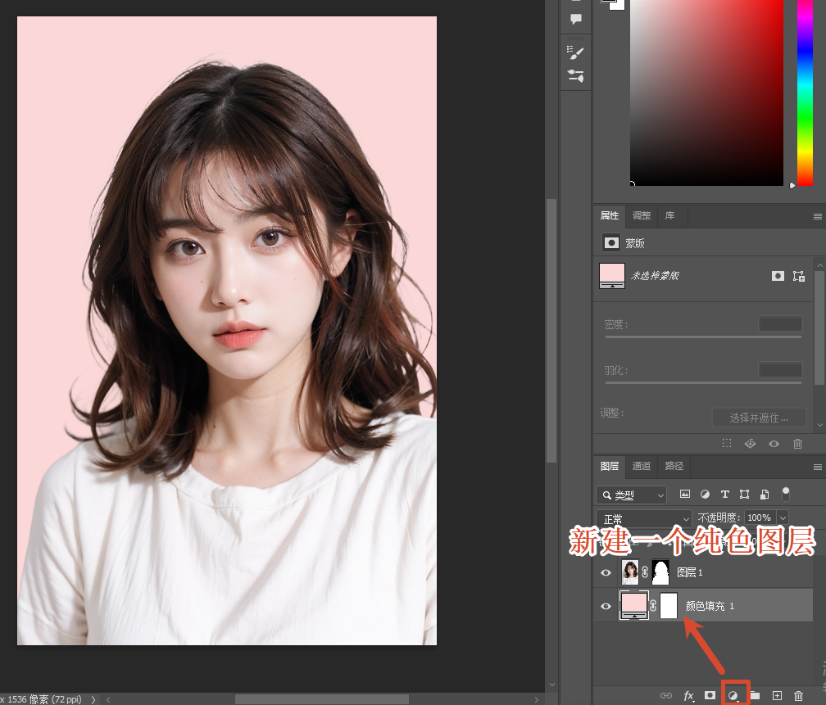Select the mask thumbnail of 图层 1
Viewport: 826px width, 705px height.
pos(660,572)
